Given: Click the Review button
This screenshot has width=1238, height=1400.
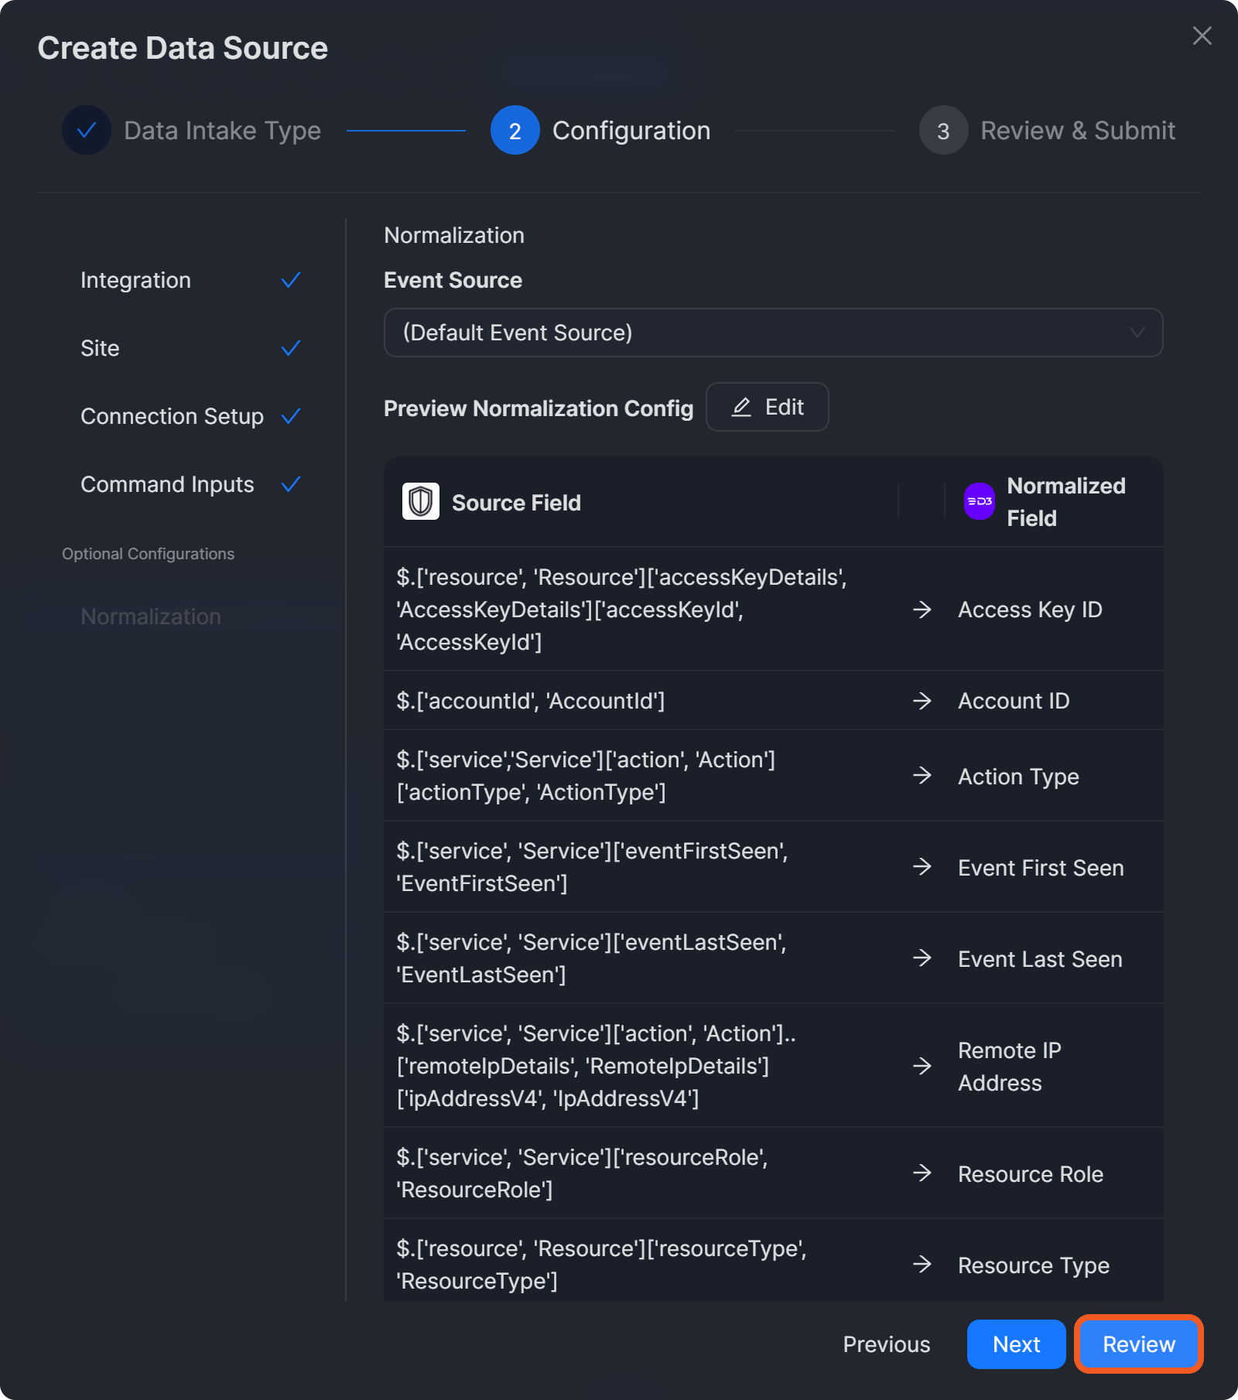Looking at the screenshot, I should (1138, 1344).
